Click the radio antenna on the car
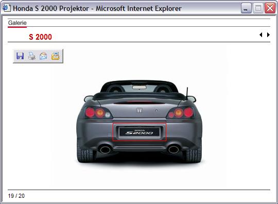Viewport: 278px width, 204px height. [x=187, y=93]
